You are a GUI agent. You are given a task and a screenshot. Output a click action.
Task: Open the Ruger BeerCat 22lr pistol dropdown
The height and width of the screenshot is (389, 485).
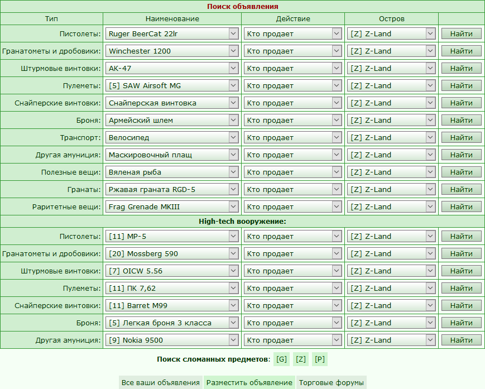pos(172,33)
